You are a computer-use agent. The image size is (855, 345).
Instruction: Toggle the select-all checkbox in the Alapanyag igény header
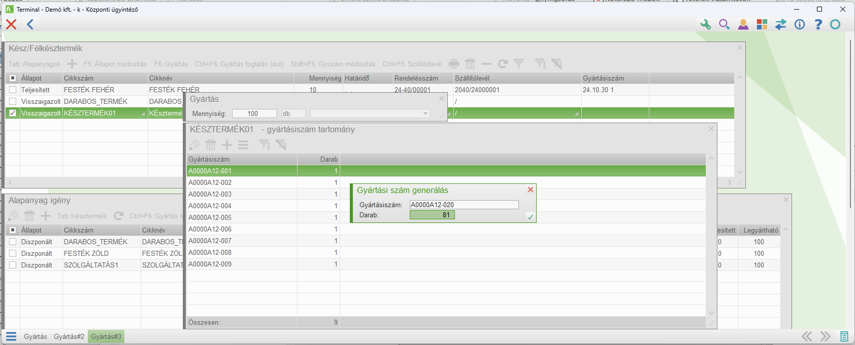13,230
